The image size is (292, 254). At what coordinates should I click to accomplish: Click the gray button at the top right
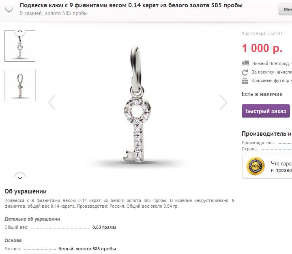(x=285, y=9)
